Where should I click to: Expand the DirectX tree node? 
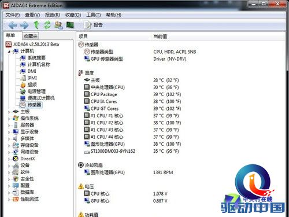point(9,159)
